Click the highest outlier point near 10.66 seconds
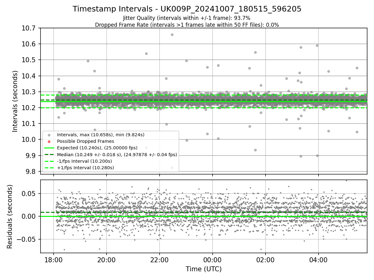374x280 pixels. [x=172, y=35]
